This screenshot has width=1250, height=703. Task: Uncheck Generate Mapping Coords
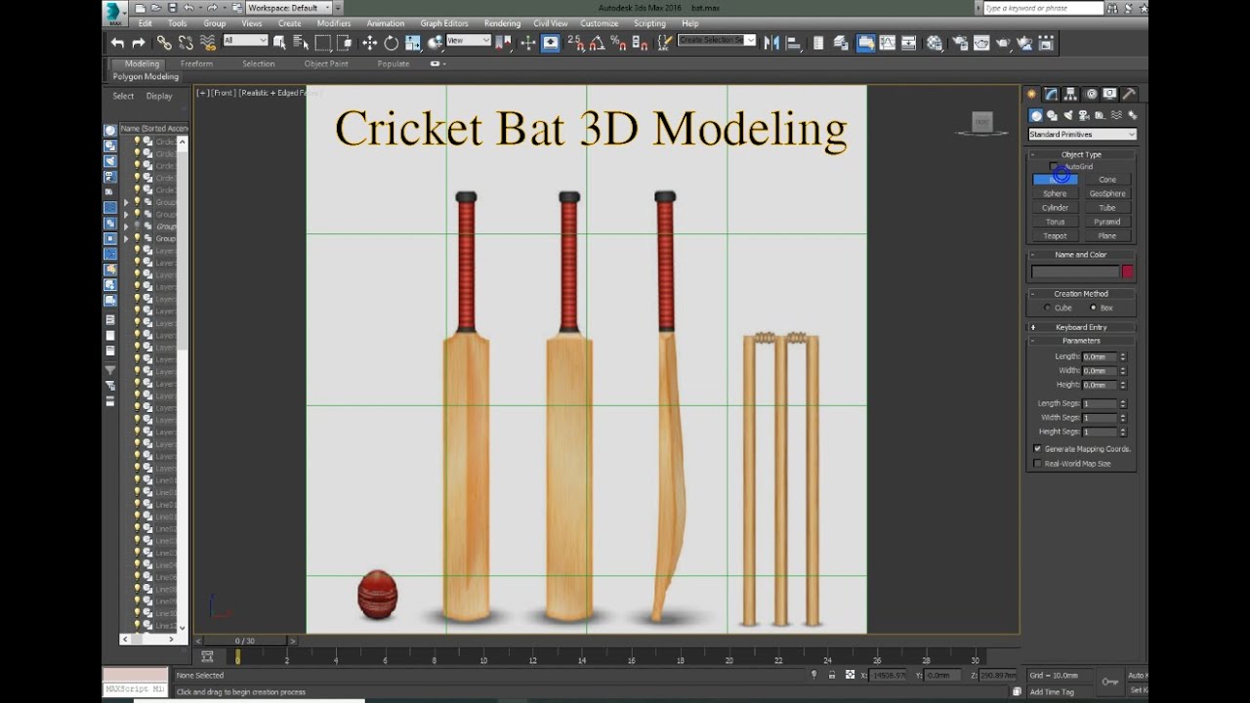coord(1037,449)
